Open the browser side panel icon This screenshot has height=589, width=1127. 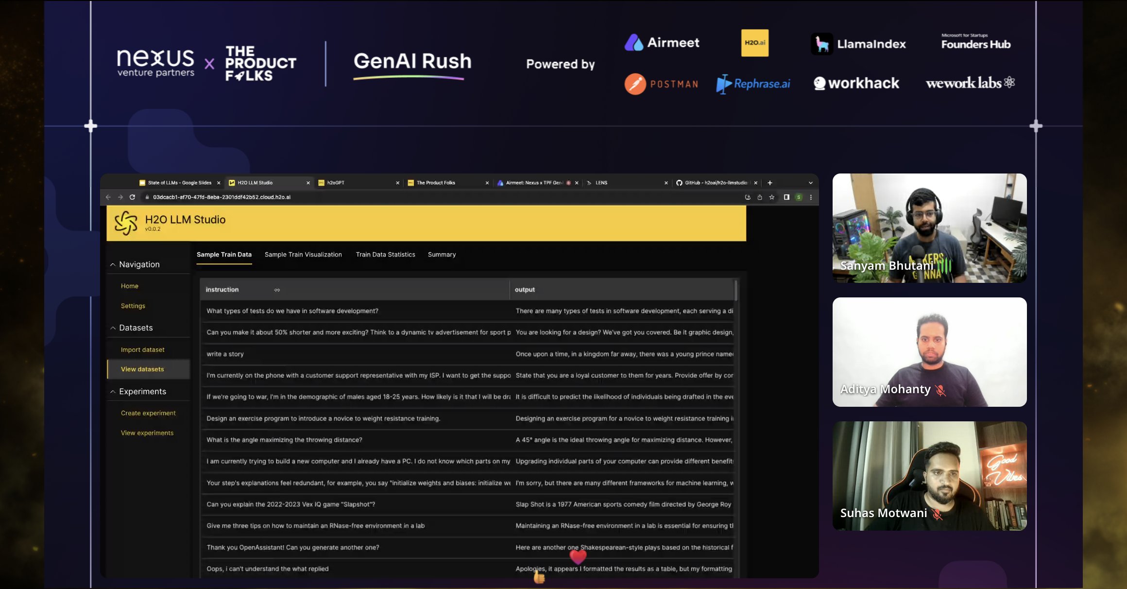pos(786,197)
